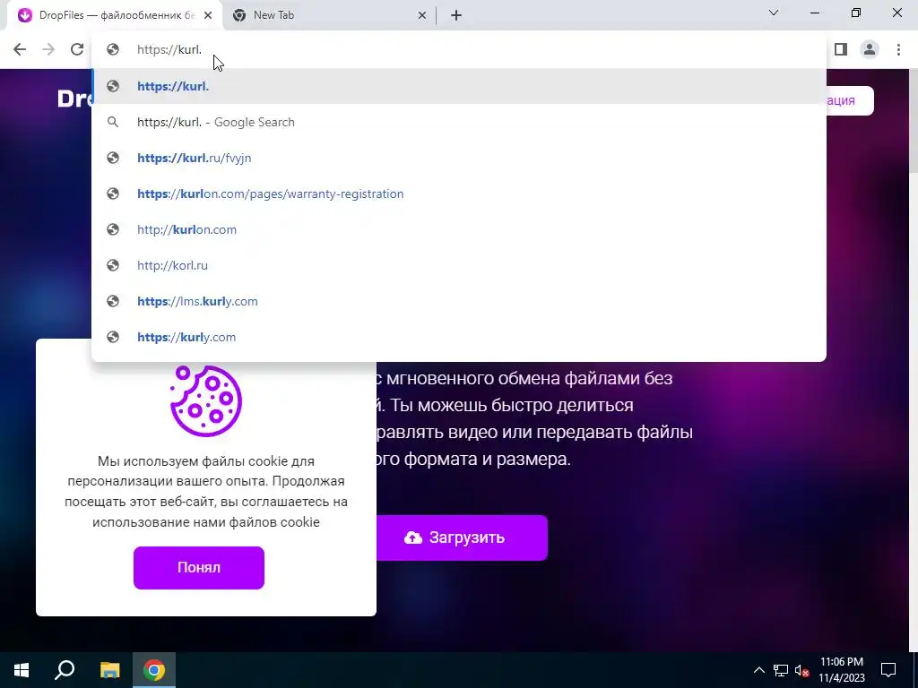Click the Chrome taskbar icon

tap(154, 670)
